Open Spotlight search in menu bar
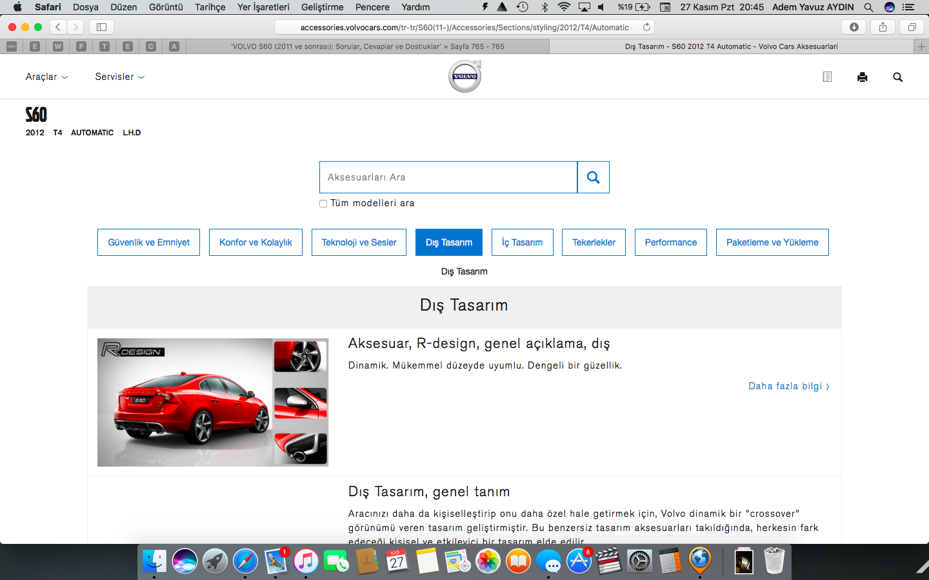Image resolution: width=929 pixels, height=580 pixels. click(x=868, y=7)
